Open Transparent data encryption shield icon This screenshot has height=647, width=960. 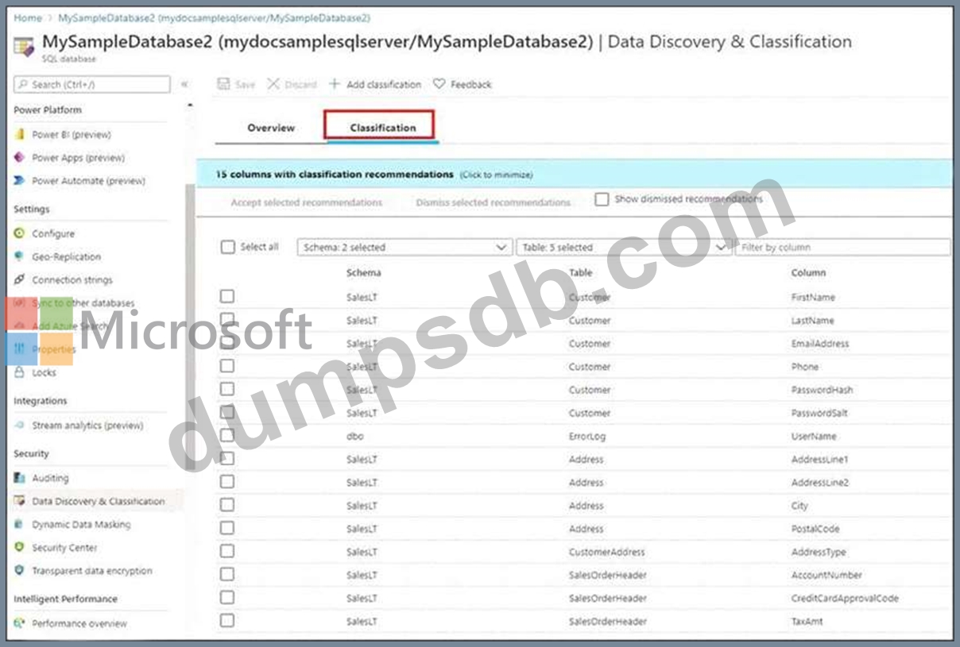click(20, 571)
